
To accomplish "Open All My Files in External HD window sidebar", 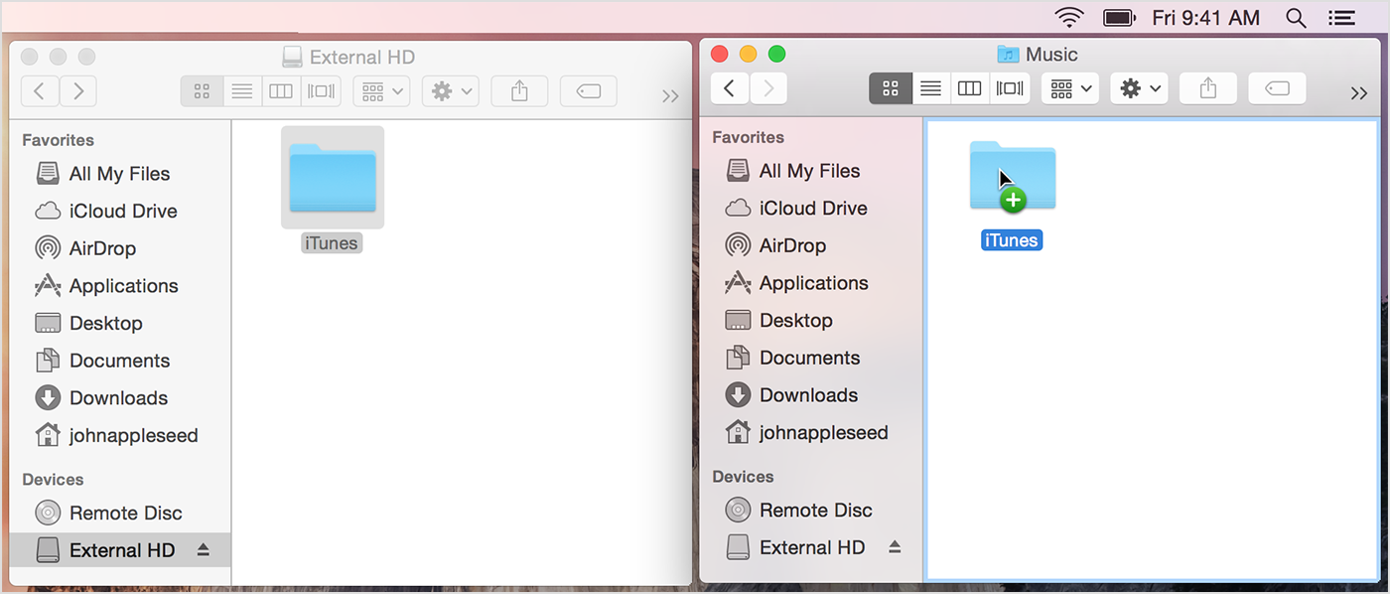I will (x=120, y=174).
